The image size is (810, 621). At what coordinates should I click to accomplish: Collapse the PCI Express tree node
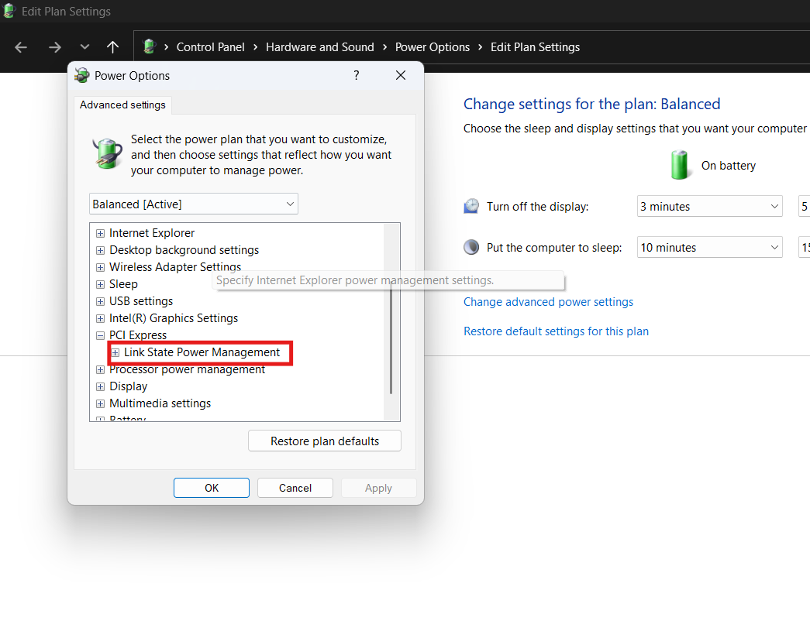100,335
